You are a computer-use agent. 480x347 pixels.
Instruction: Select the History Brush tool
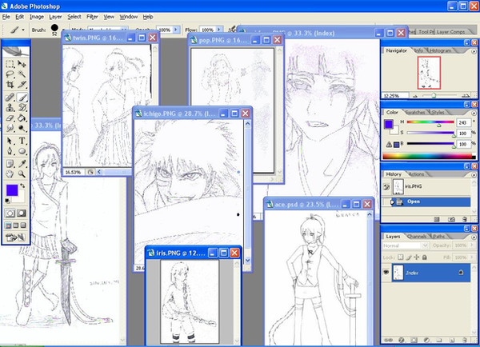coord(22,108)
